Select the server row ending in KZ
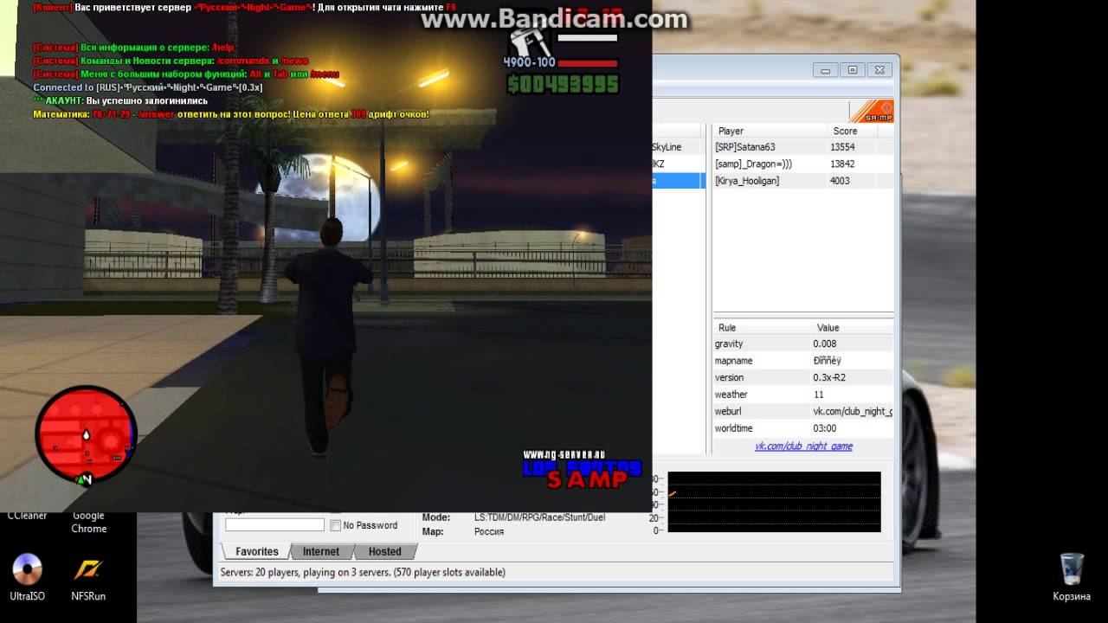This screenshot has height=623, width=1108. pos(679,164)
